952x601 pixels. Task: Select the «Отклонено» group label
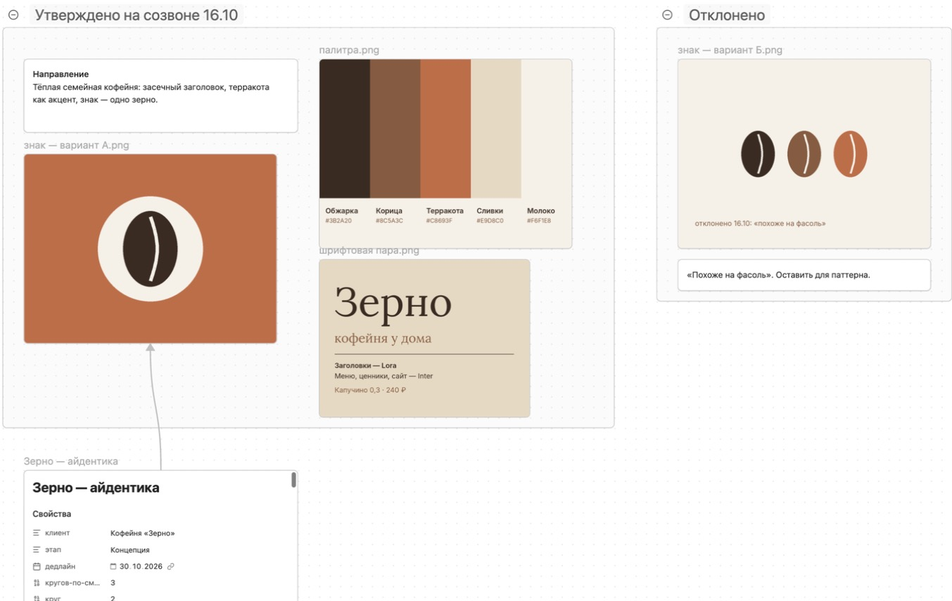pyautogui.click(x=727, y=15)
